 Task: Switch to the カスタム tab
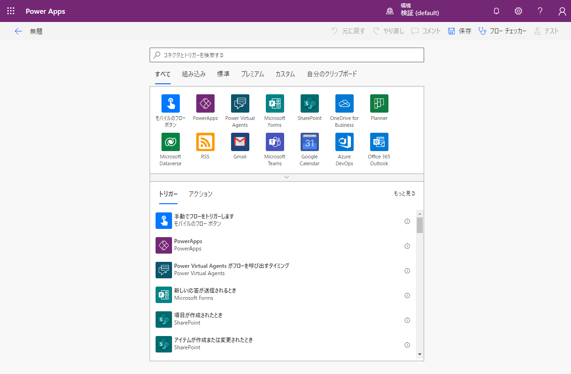pyautogui.click(x=285, y=74)
